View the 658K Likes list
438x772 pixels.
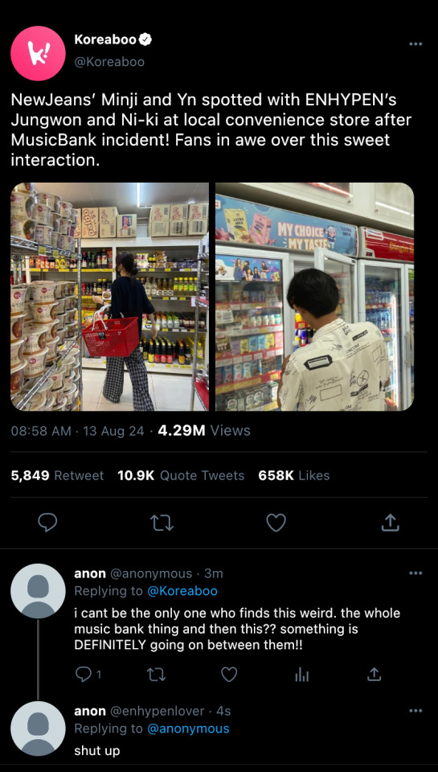point(294,475)
